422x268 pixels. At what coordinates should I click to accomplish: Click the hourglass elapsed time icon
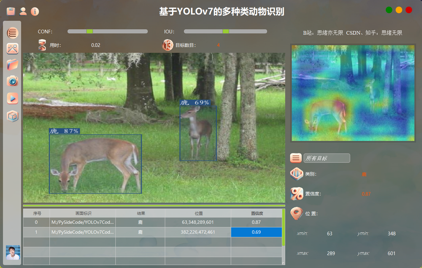pyautogui.click(x=42, y=45)
